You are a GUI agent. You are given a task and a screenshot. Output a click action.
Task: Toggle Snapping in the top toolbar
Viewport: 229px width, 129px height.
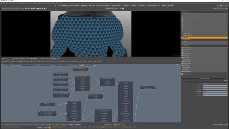tap(134, 5)
